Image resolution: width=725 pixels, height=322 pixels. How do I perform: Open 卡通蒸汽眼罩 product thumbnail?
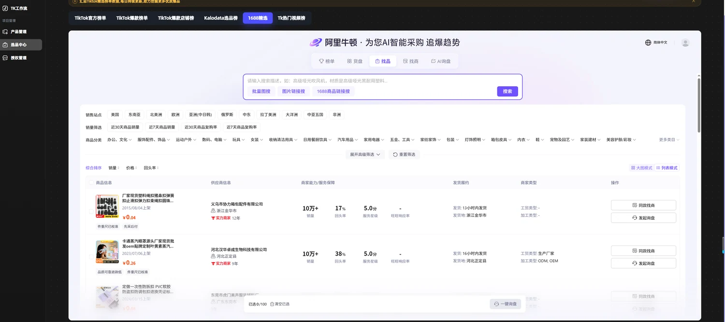(107, 252)
